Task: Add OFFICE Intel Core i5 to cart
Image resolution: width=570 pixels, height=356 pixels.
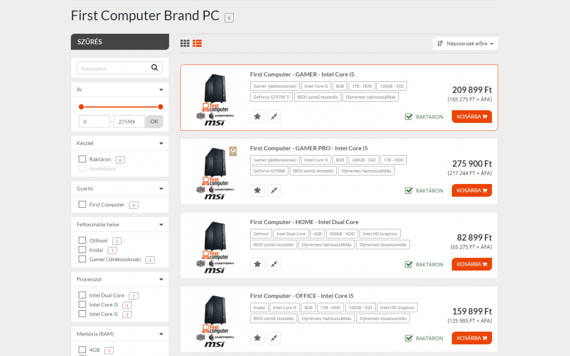Action: (472, 338)
